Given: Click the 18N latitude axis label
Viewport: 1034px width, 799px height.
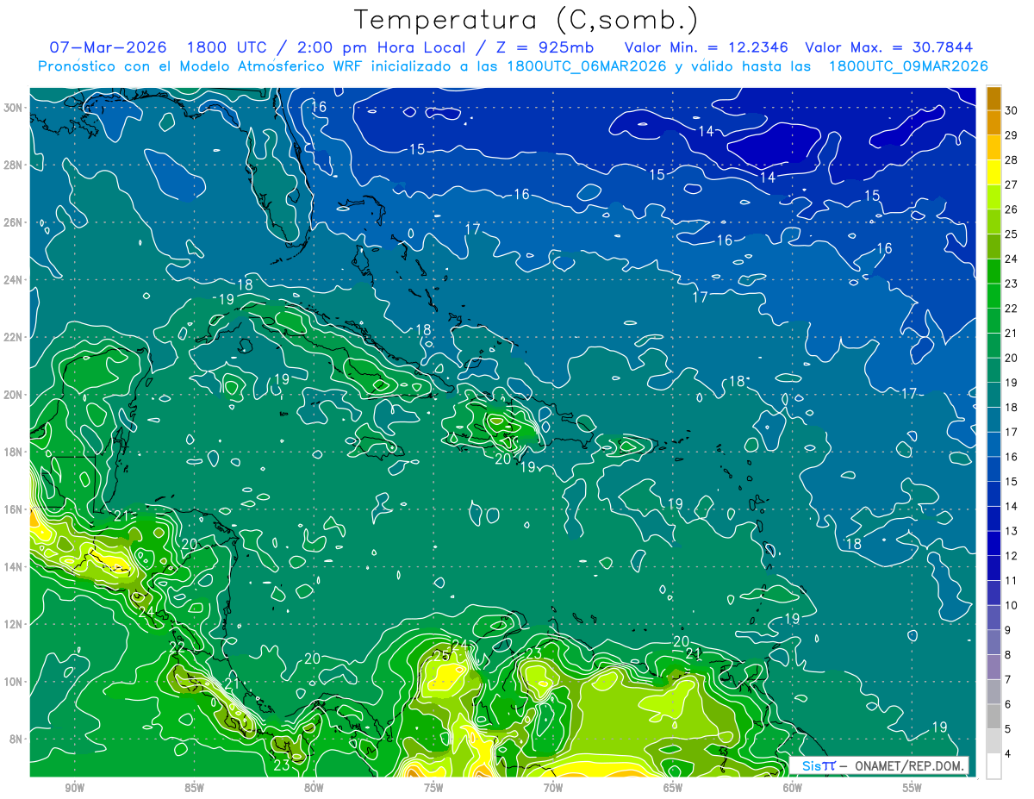Looking at the screenshot, I should click(13, 452).
